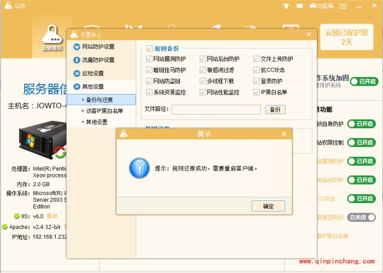The image size is (383, 273).
Task: Click the message icon in the title bar
Action: [x=299, y=6]
